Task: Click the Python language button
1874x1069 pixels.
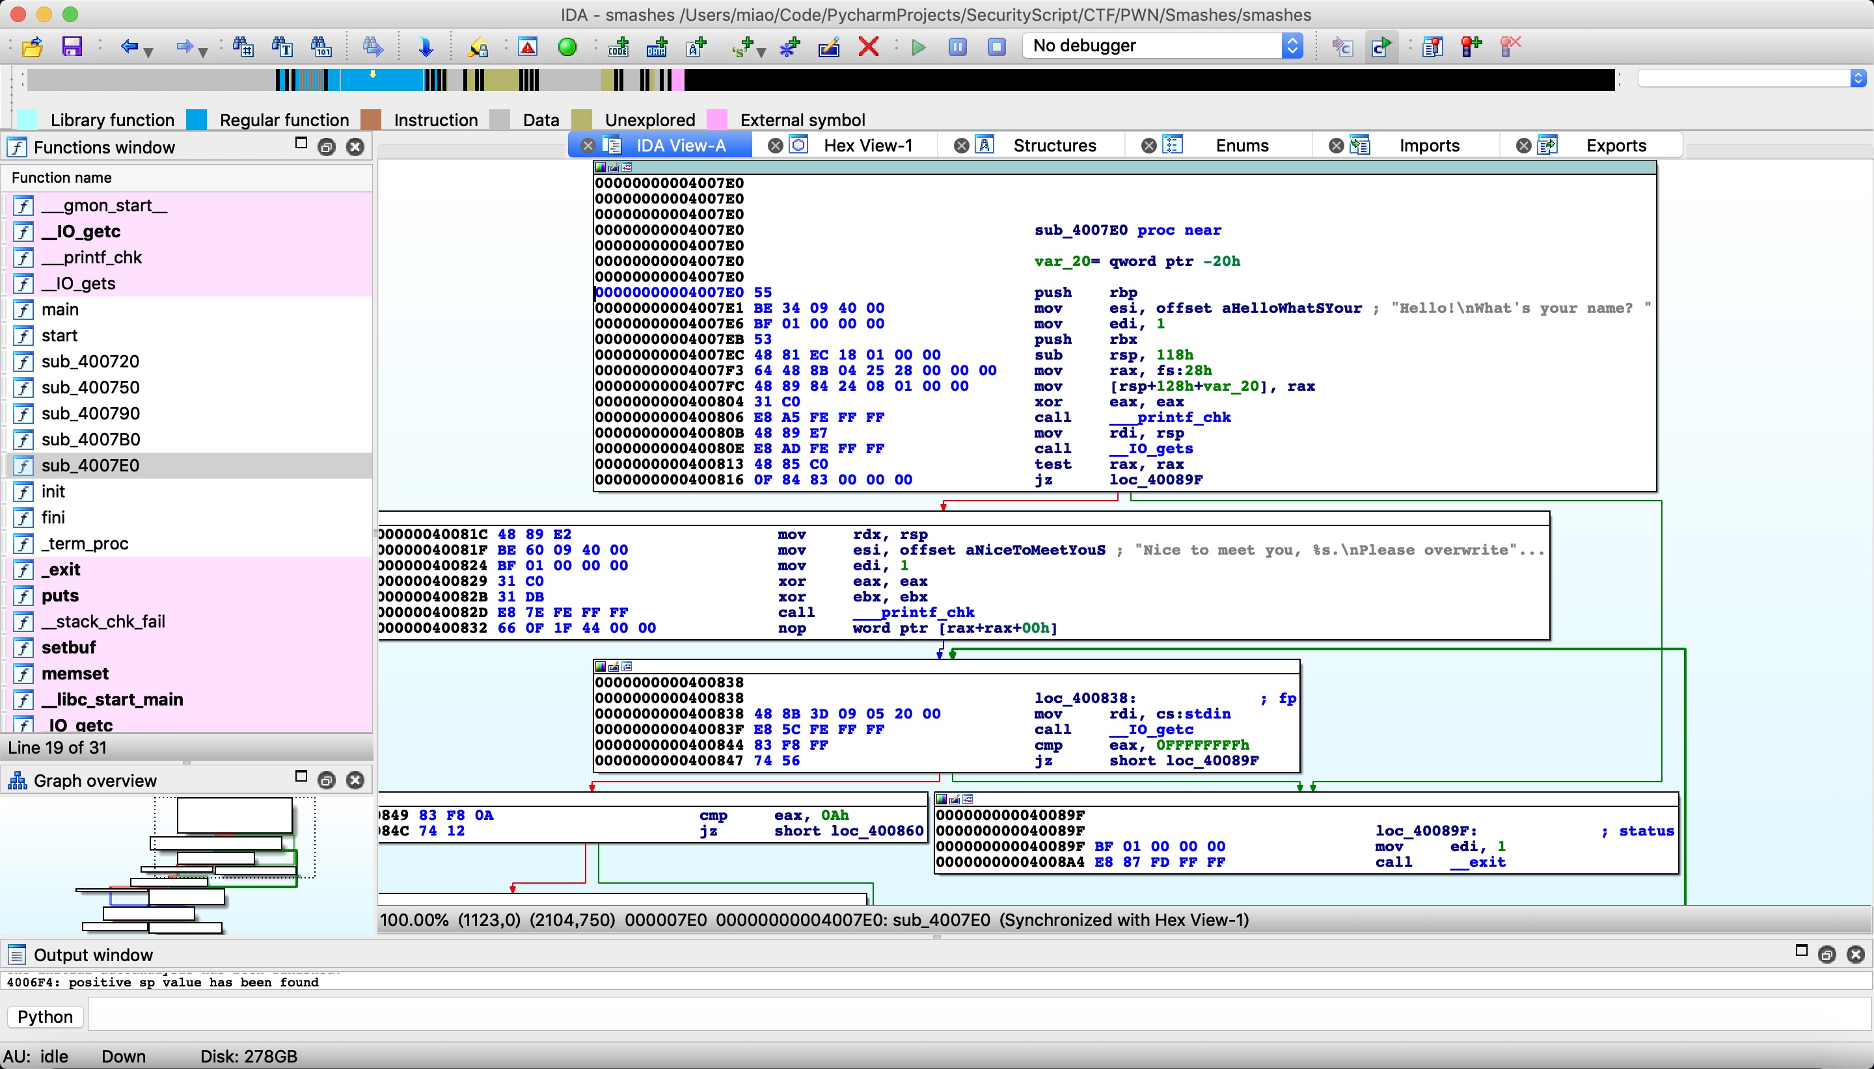Action: tap(45, 1016)
